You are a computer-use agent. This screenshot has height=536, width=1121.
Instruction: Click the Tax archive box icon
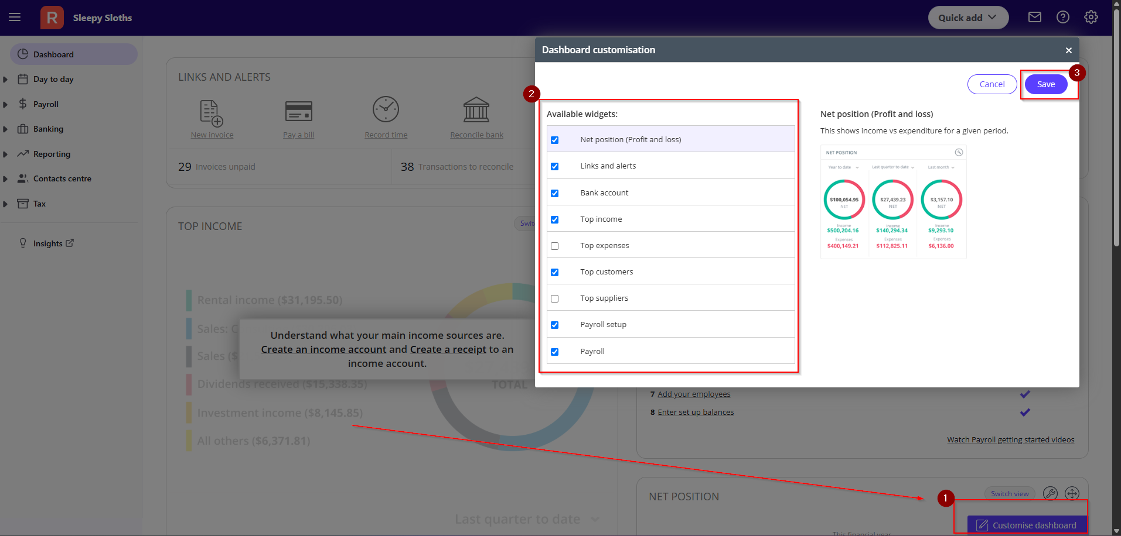coord(23,204)
